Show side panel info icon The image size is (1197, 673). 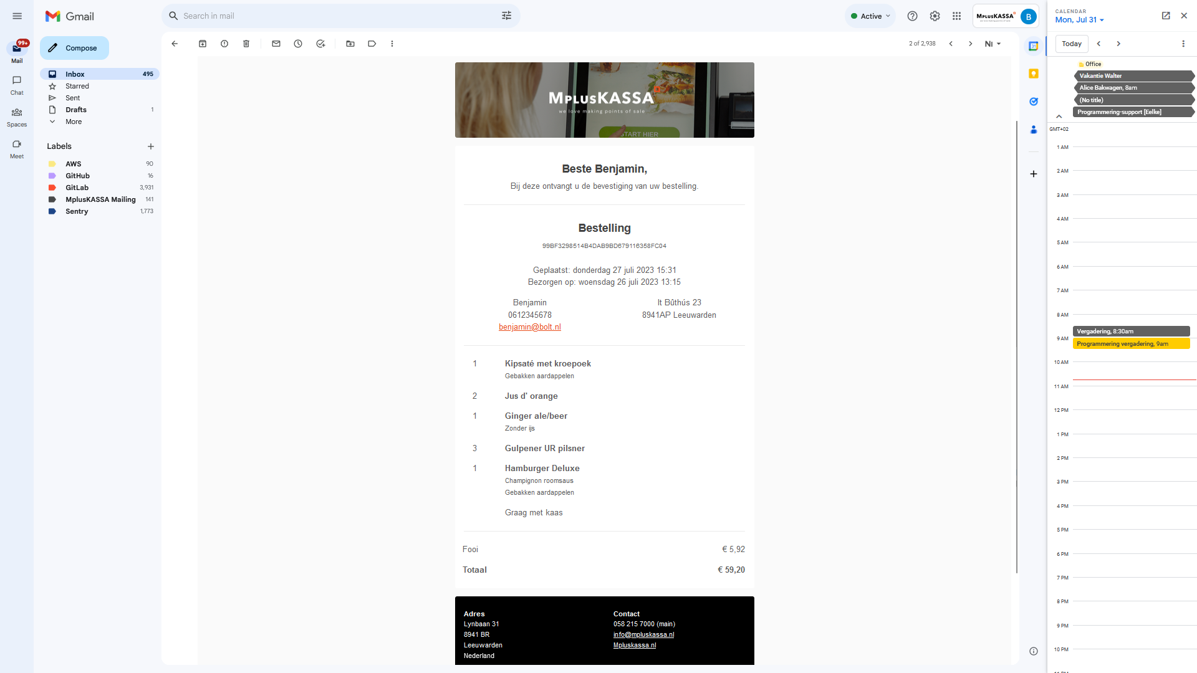[x=1034, y=651]
